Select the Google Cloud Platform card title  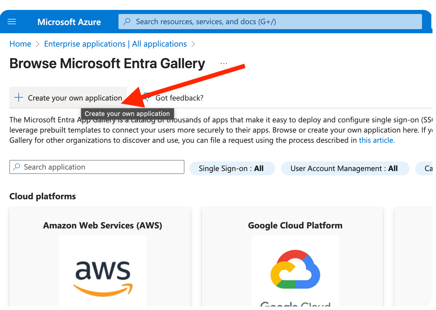pyautogui.click(x=295, y=226)
